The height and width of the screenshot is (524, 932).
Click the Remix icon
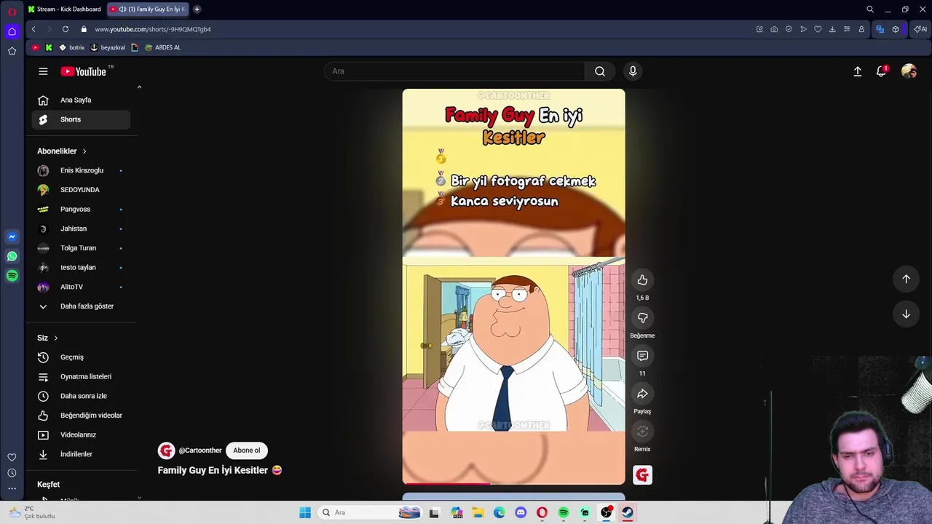tap(642, 432)
